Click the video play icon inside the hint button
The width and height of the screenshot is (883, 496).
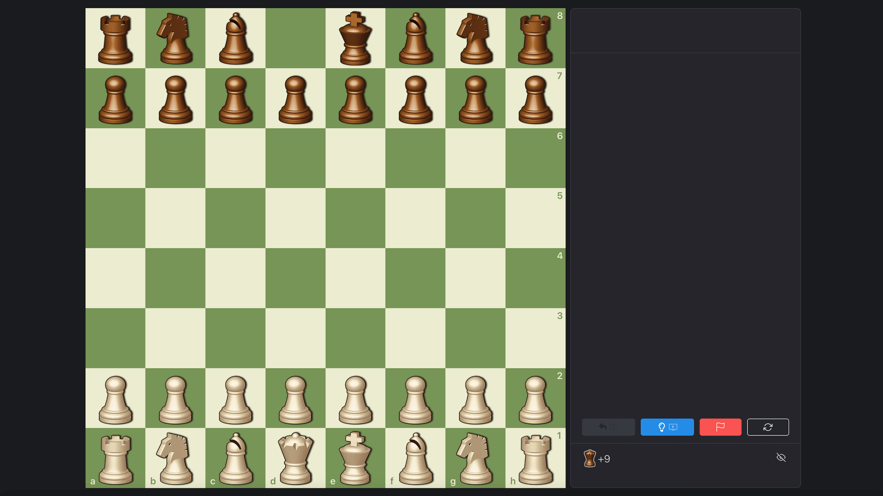(673, 427)
